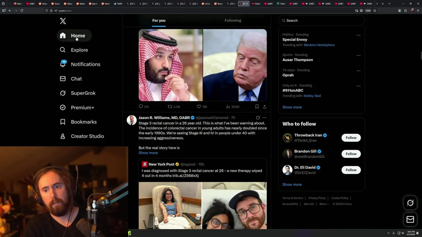Open Jason R. Williams, MD, DABR profile name

pos(164,118)
